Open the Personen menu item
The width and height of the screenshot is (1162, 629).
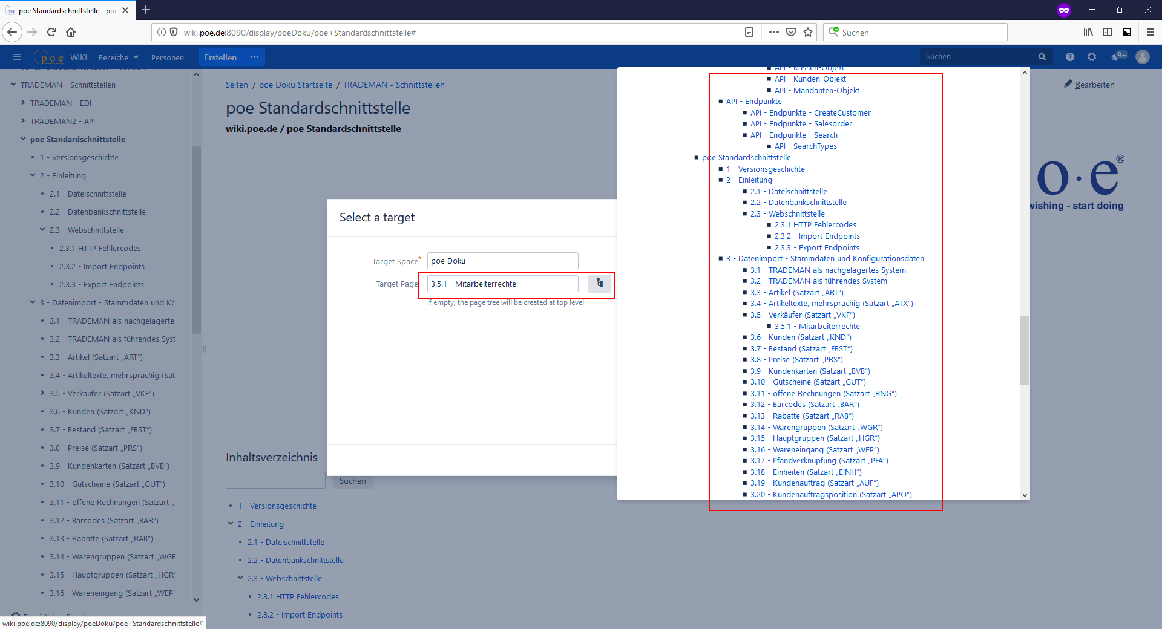click(x=168, y=57)
